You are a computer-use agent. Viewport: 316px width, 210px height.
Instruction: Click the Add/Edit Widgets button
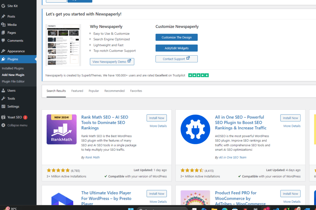click(x=177, y=48)
